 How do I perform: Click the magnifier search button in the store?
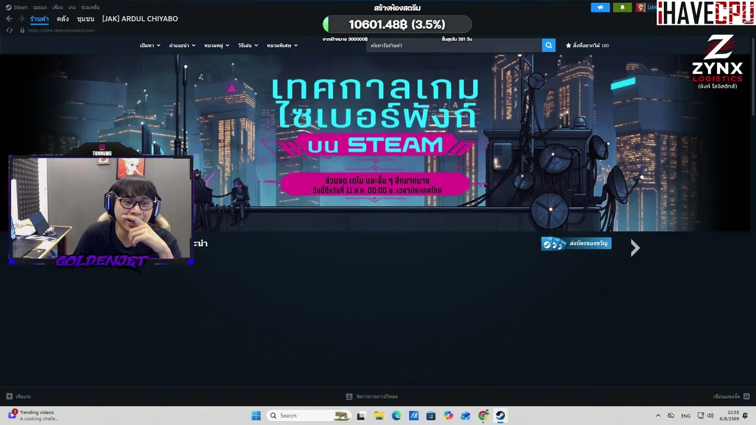[x=549, y=45]
